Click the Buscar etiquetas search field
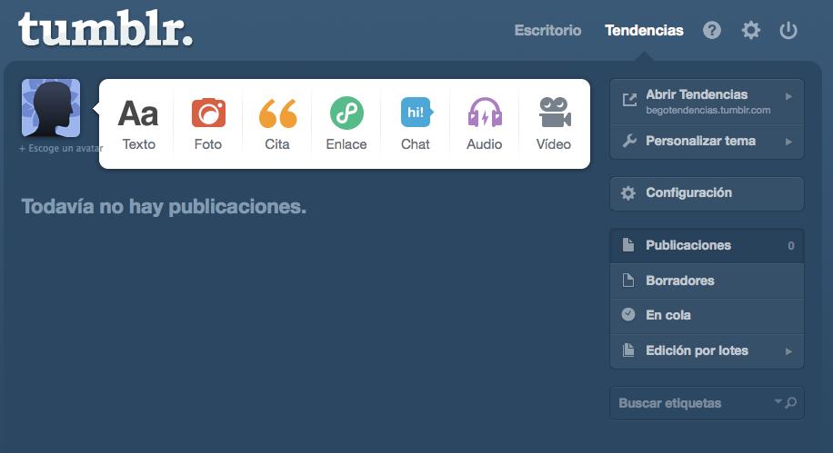Screen dimensions: 833x453 (693, 403)
